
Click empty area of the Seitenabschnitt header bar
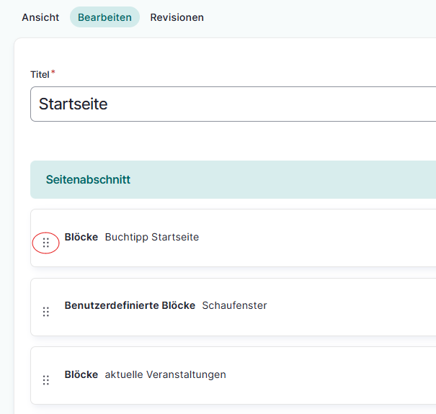click(288, 180)
